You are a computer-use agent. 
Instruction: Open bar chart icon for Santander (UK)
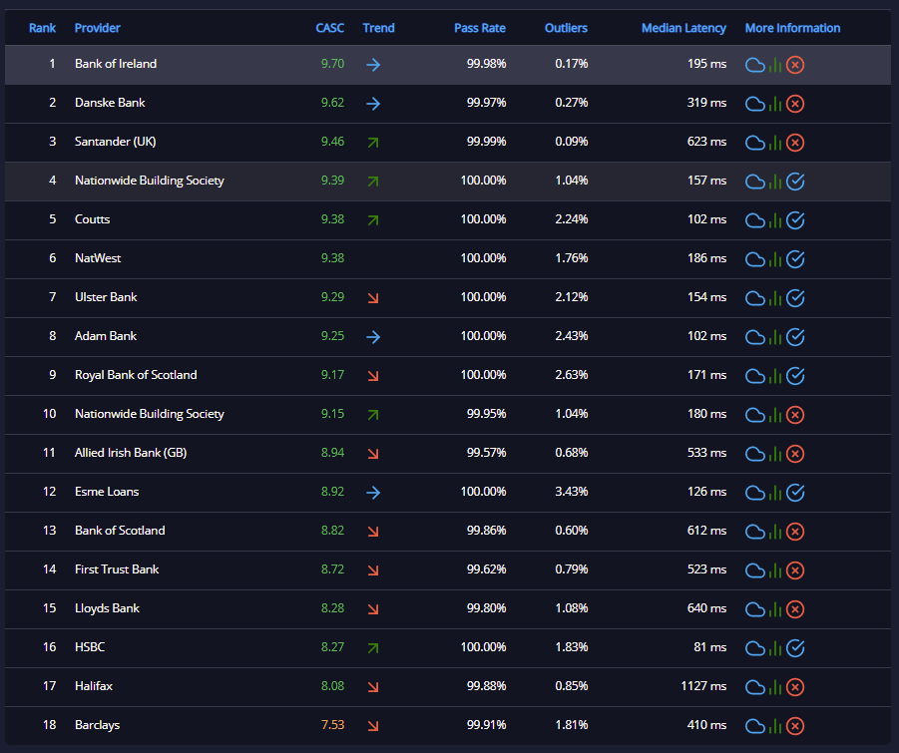[775, 143]
